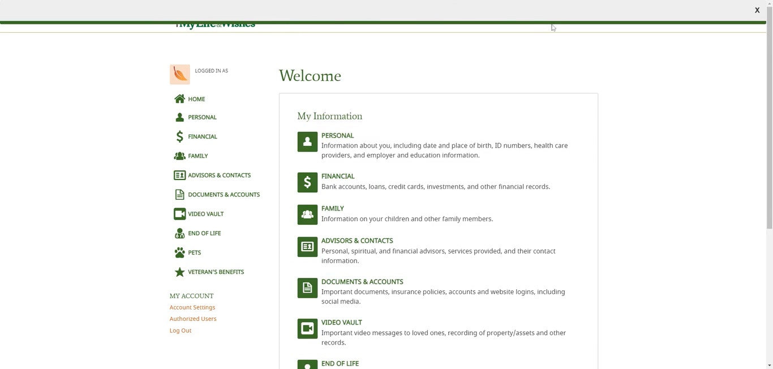Go to Family in the sidebar menu

pos(197,156)
